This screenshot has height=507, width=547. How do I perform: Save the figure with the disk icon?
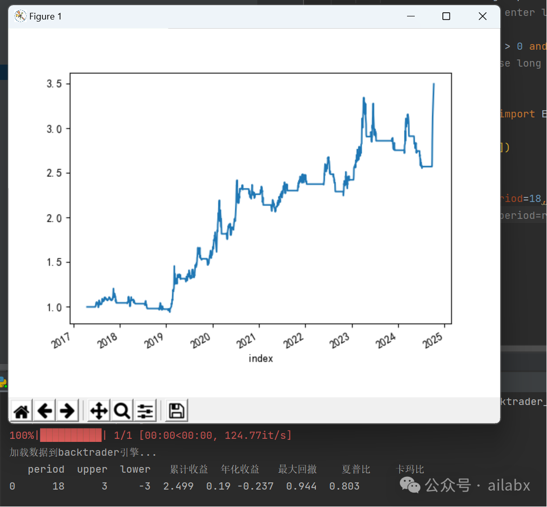[176, 411]
